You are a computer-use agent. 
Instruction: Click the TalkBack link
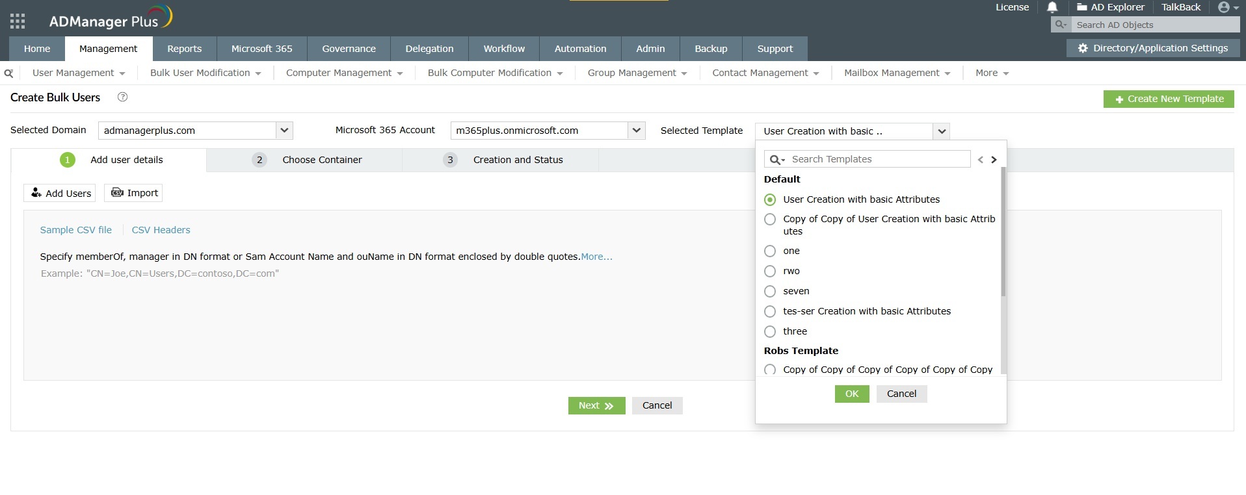click(1181, 7)
